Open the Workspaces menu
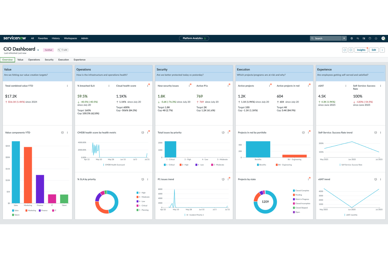The image size is (388, 259). pyautogui.click(x=70, y=38)
